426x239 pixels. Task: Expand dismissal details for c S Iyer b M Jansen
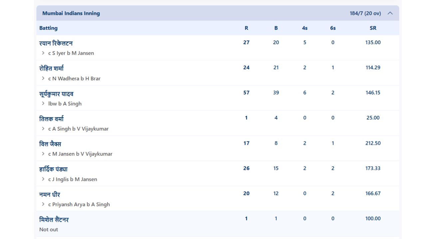point(43,53)
